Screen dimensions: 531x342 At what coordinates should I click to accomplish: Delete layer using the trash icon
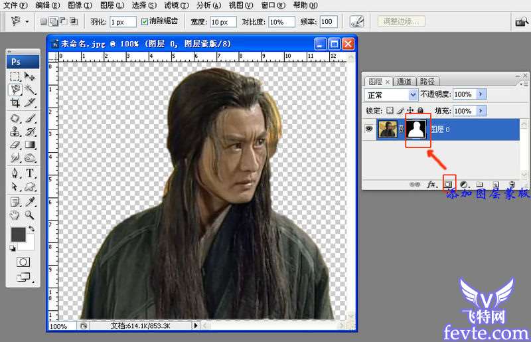click(x=511, y=183)
